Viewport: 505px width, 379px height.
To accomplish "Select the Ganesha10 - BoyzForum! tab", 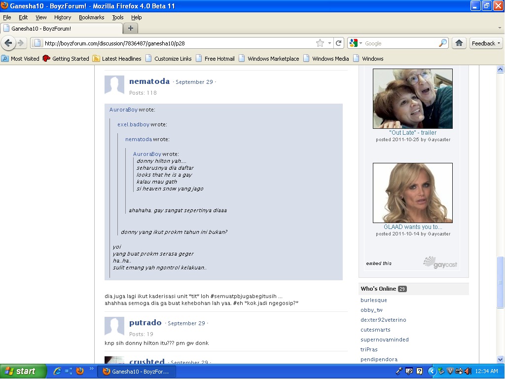I will 62,28.
